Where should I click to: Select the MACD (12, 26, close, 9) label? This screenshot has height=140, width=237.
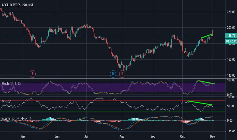click(16, 119)
